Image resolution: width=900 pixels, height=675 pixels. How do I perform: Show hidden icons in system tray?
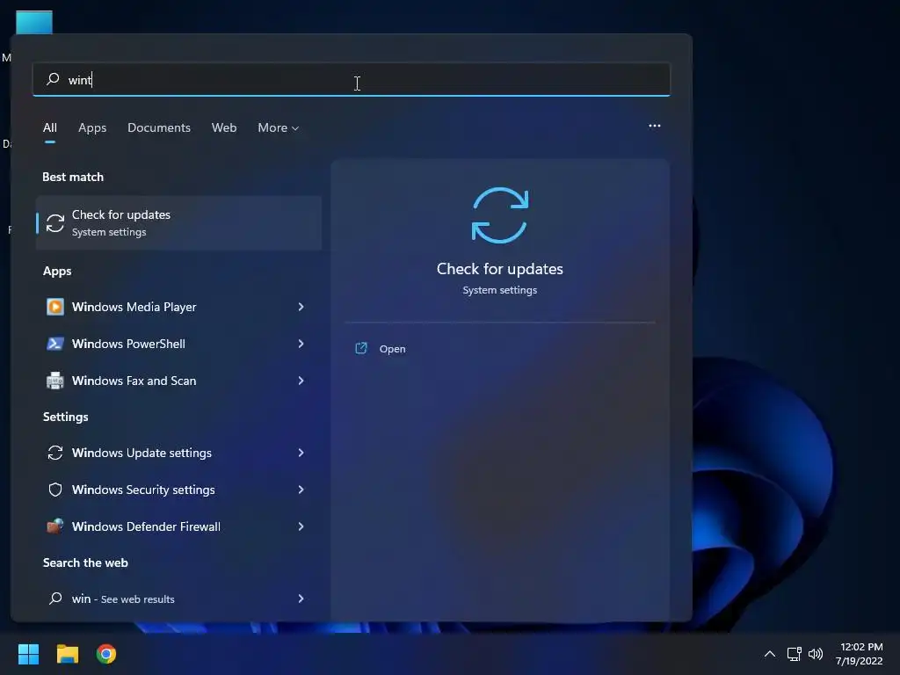click(770, 654)
